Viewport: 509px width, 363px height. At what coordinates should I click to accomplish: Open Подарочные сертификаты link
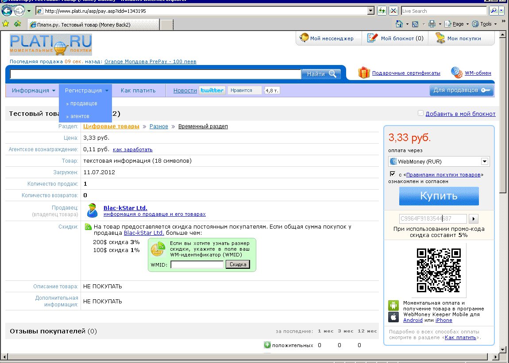point(406,73)
